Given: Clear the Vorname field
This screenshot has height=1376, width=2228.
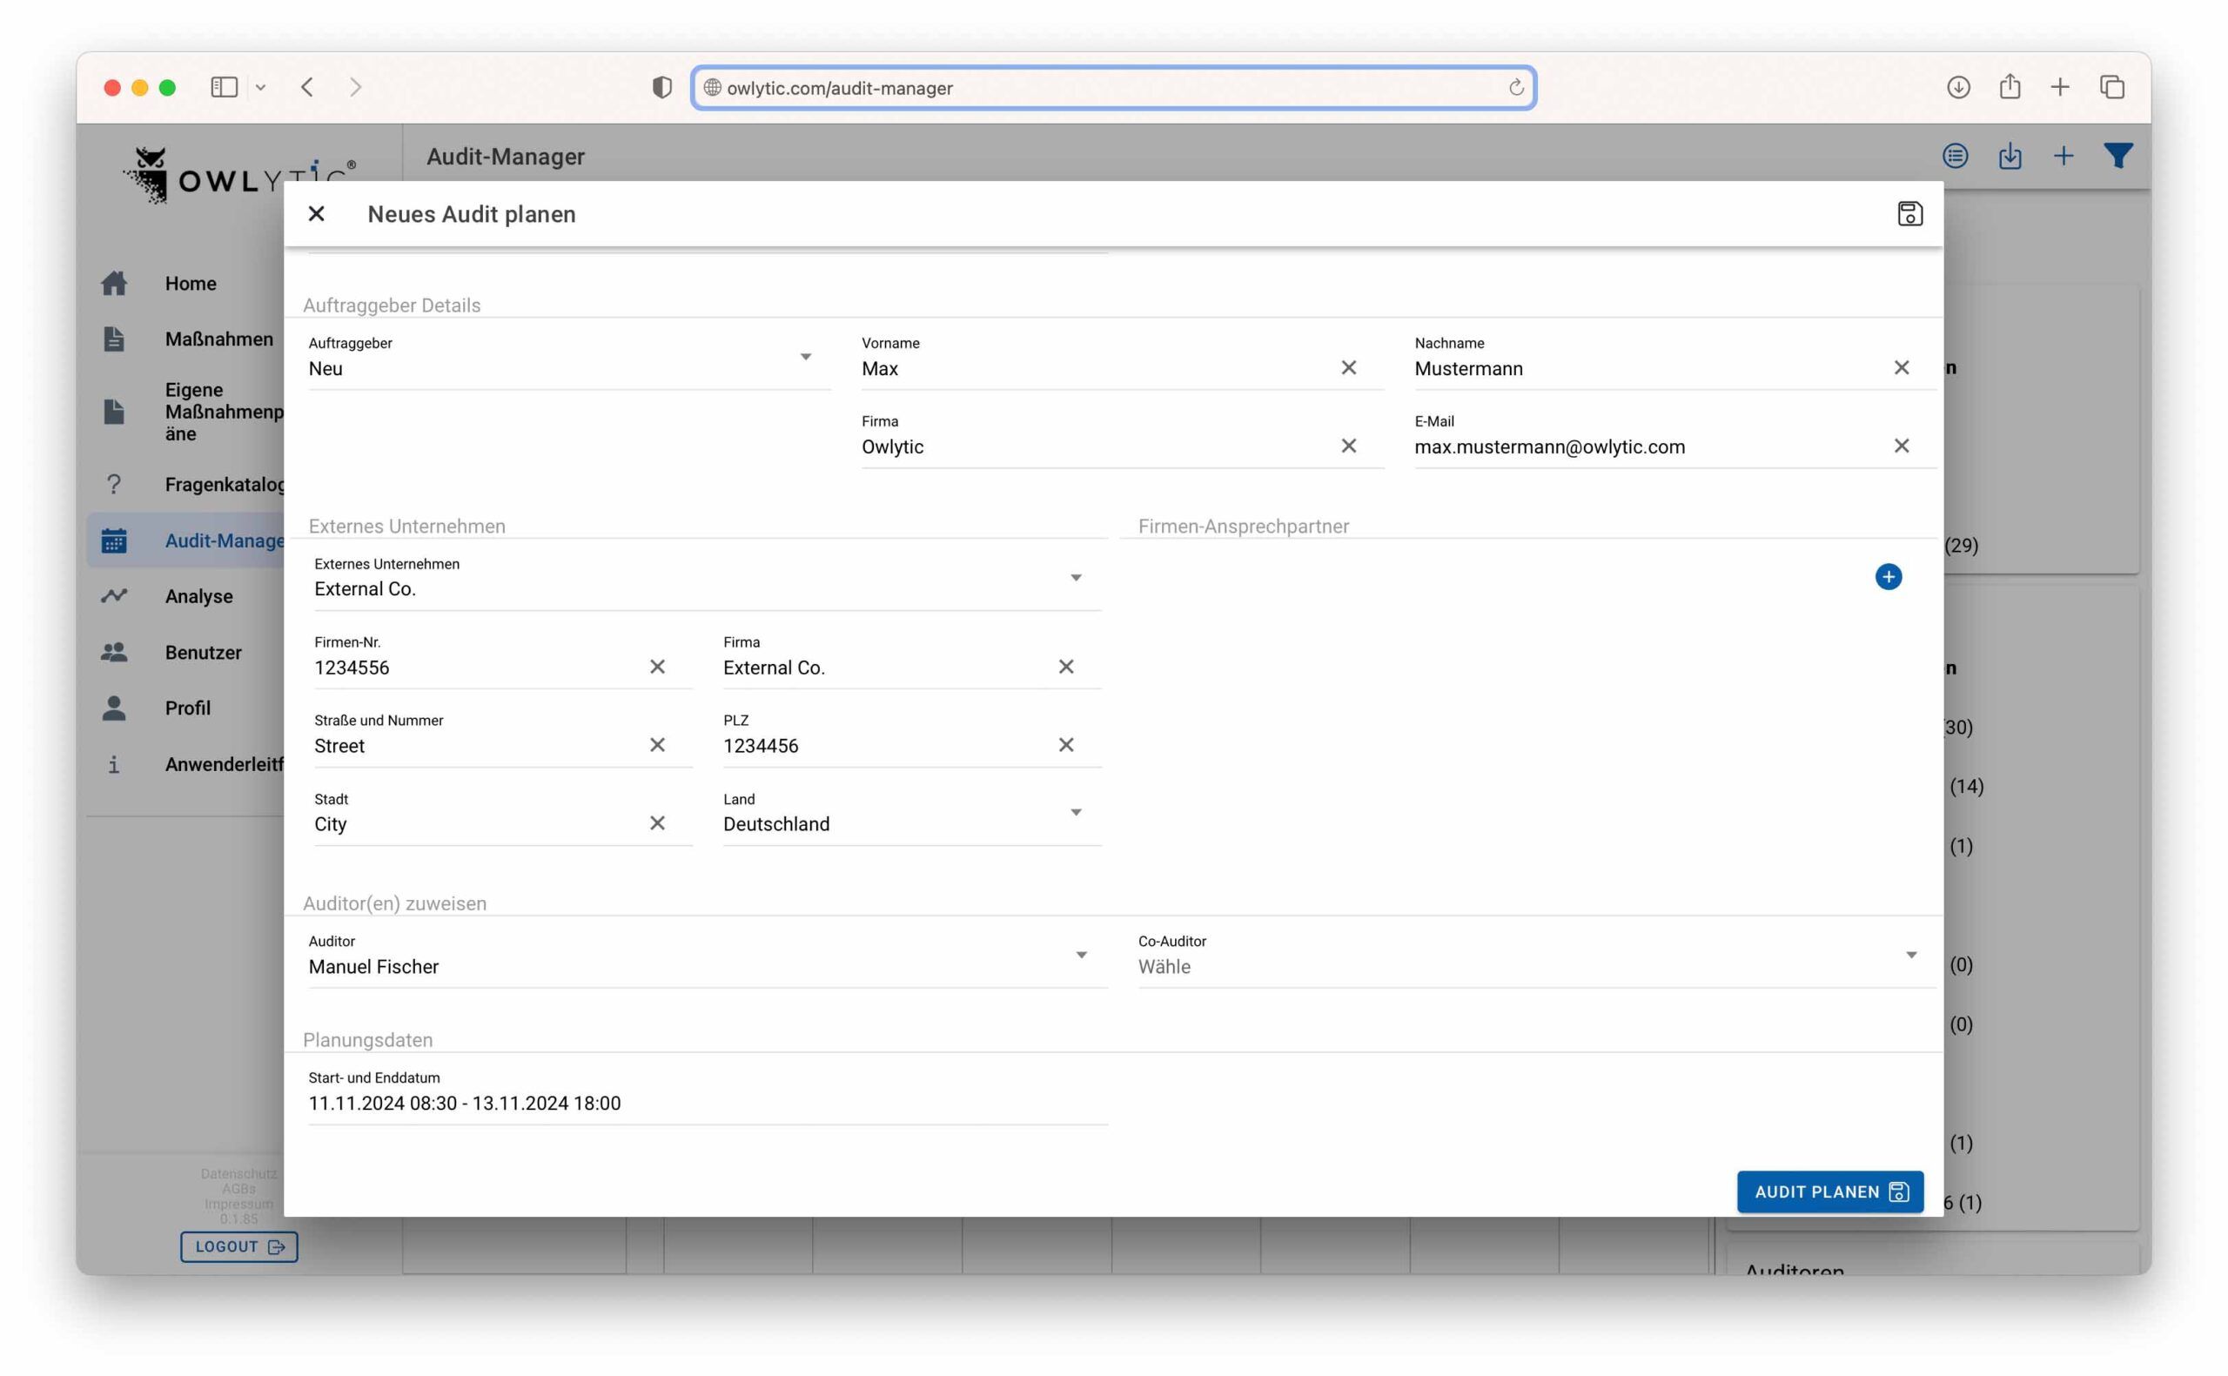Looking at the screenshot, I should [x=1348, y=367].
